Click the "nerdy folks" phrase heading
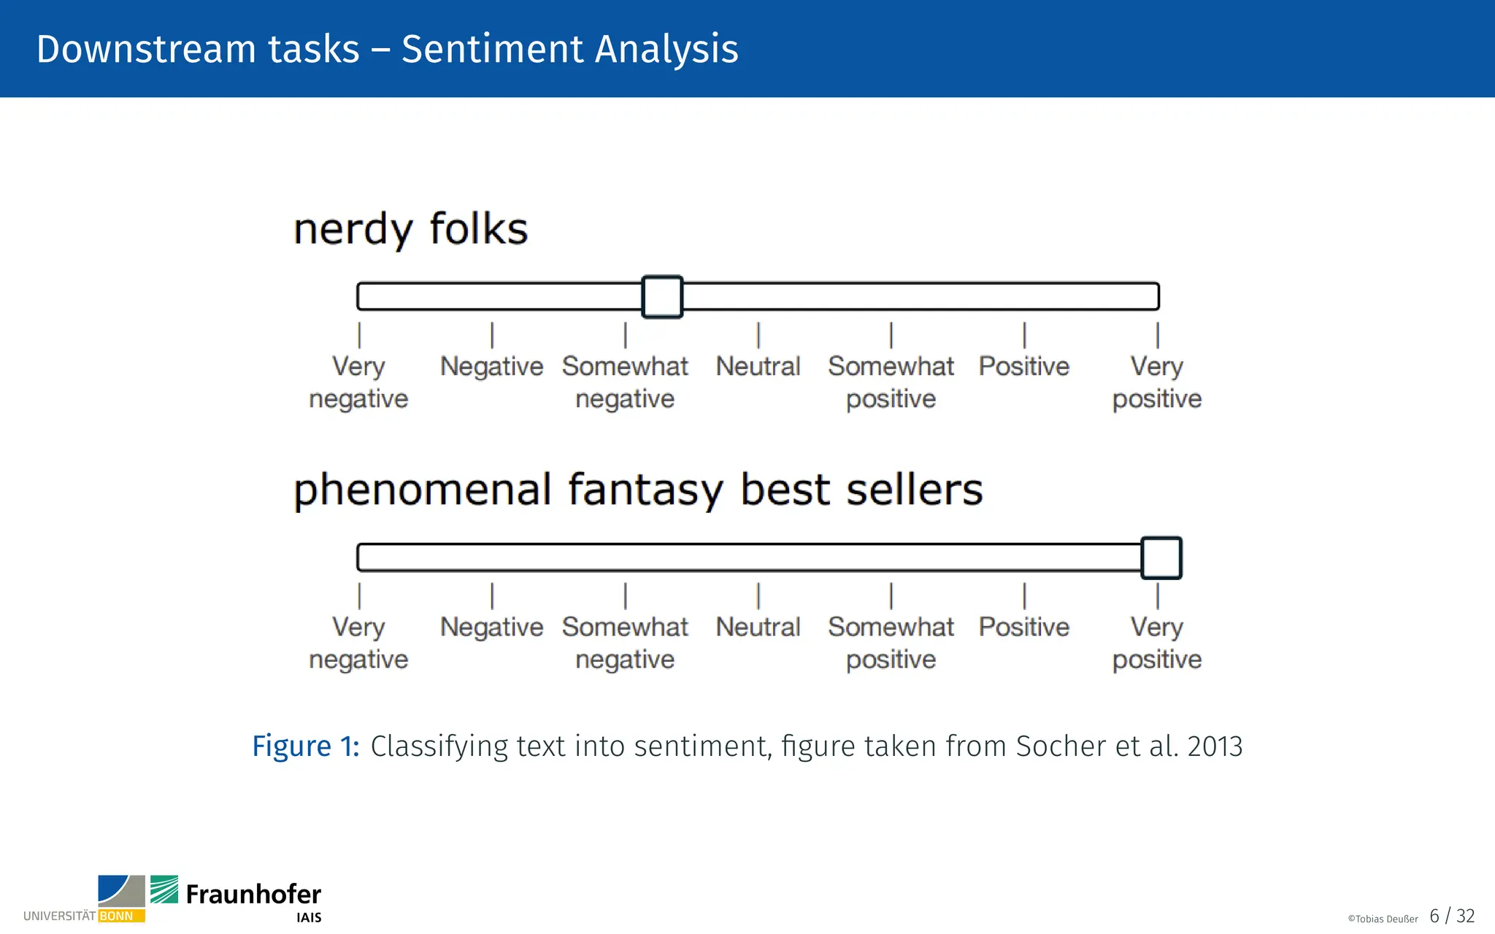This screenshot has height=934, width=1495. tap(410, 229)
